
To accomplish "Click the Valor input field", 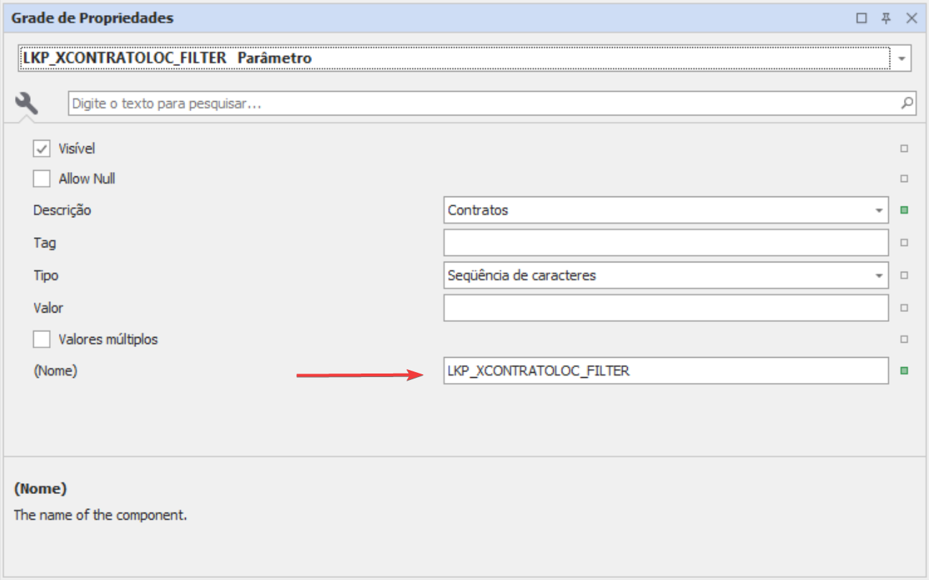I will 666,308.
